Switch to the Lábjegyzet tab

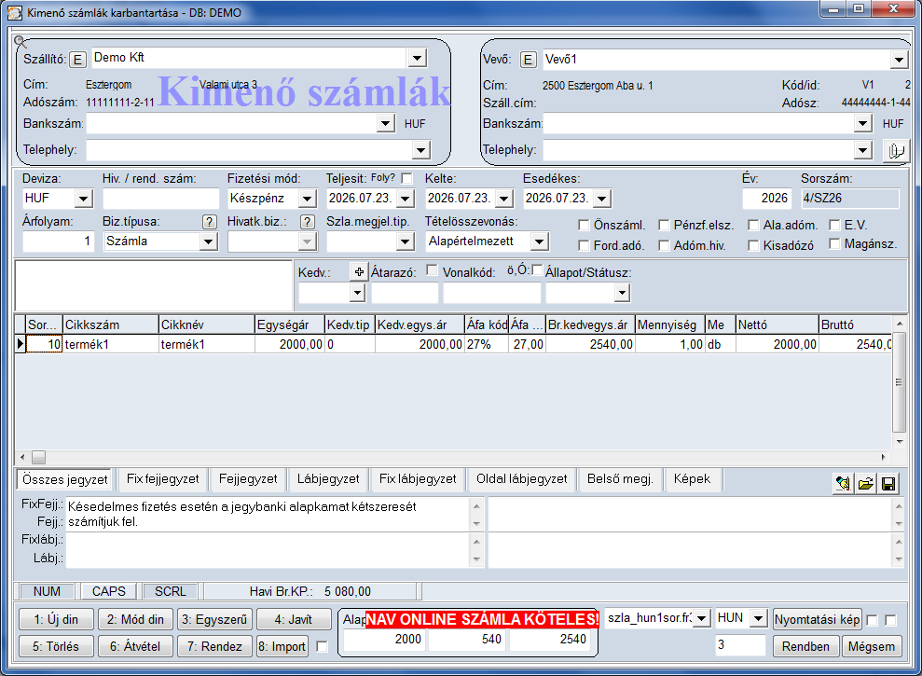coord(328,479)
